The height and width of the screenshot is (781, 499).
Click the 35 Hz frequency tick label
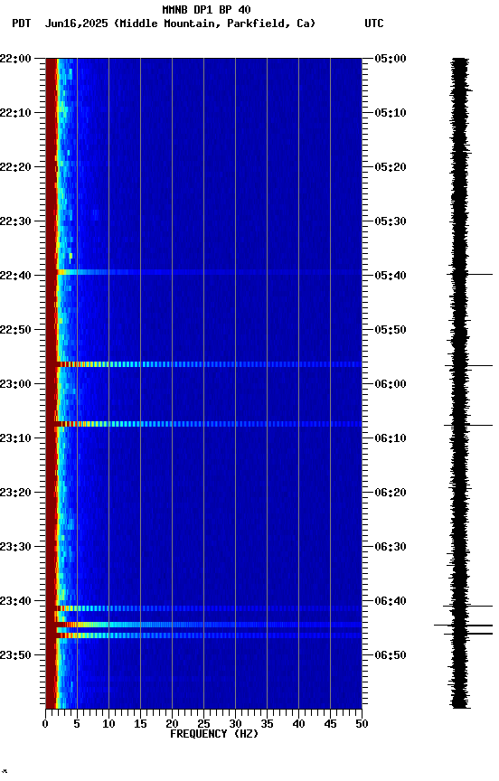point(267,724)
